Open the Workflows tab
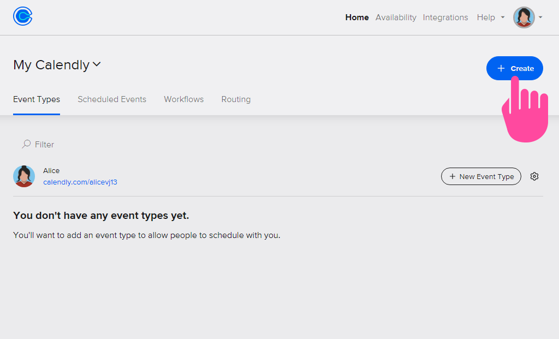The width and height of the screenshot is (559, 339). [183, 99]
